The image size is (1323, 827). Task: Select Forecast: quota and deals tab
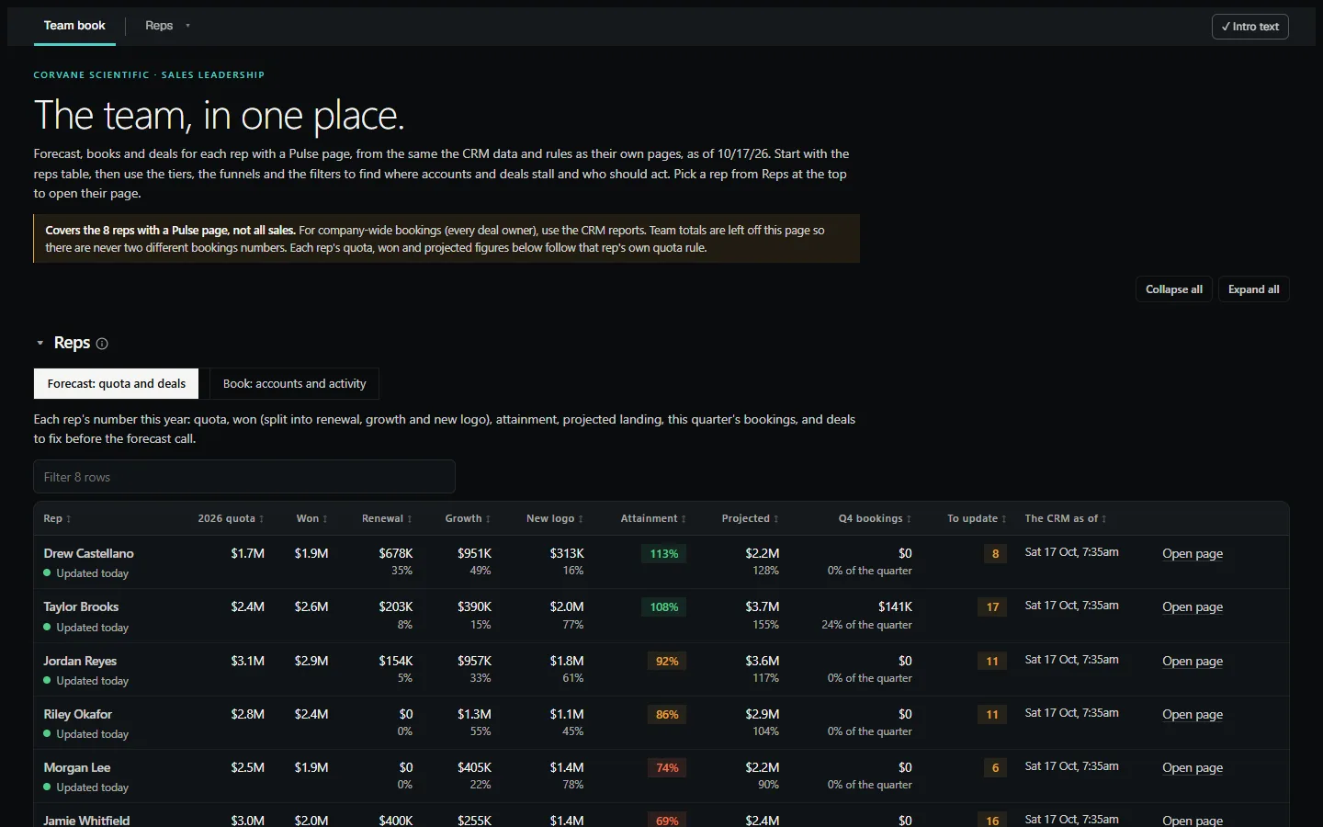point(117,384)
